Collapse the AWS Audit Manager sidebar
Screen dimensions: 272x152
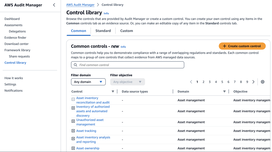tap(54, 5)
